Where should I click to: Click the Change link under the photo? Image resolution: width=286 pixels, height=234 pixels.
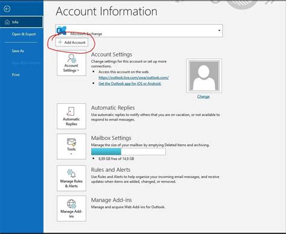click(203, 96)
